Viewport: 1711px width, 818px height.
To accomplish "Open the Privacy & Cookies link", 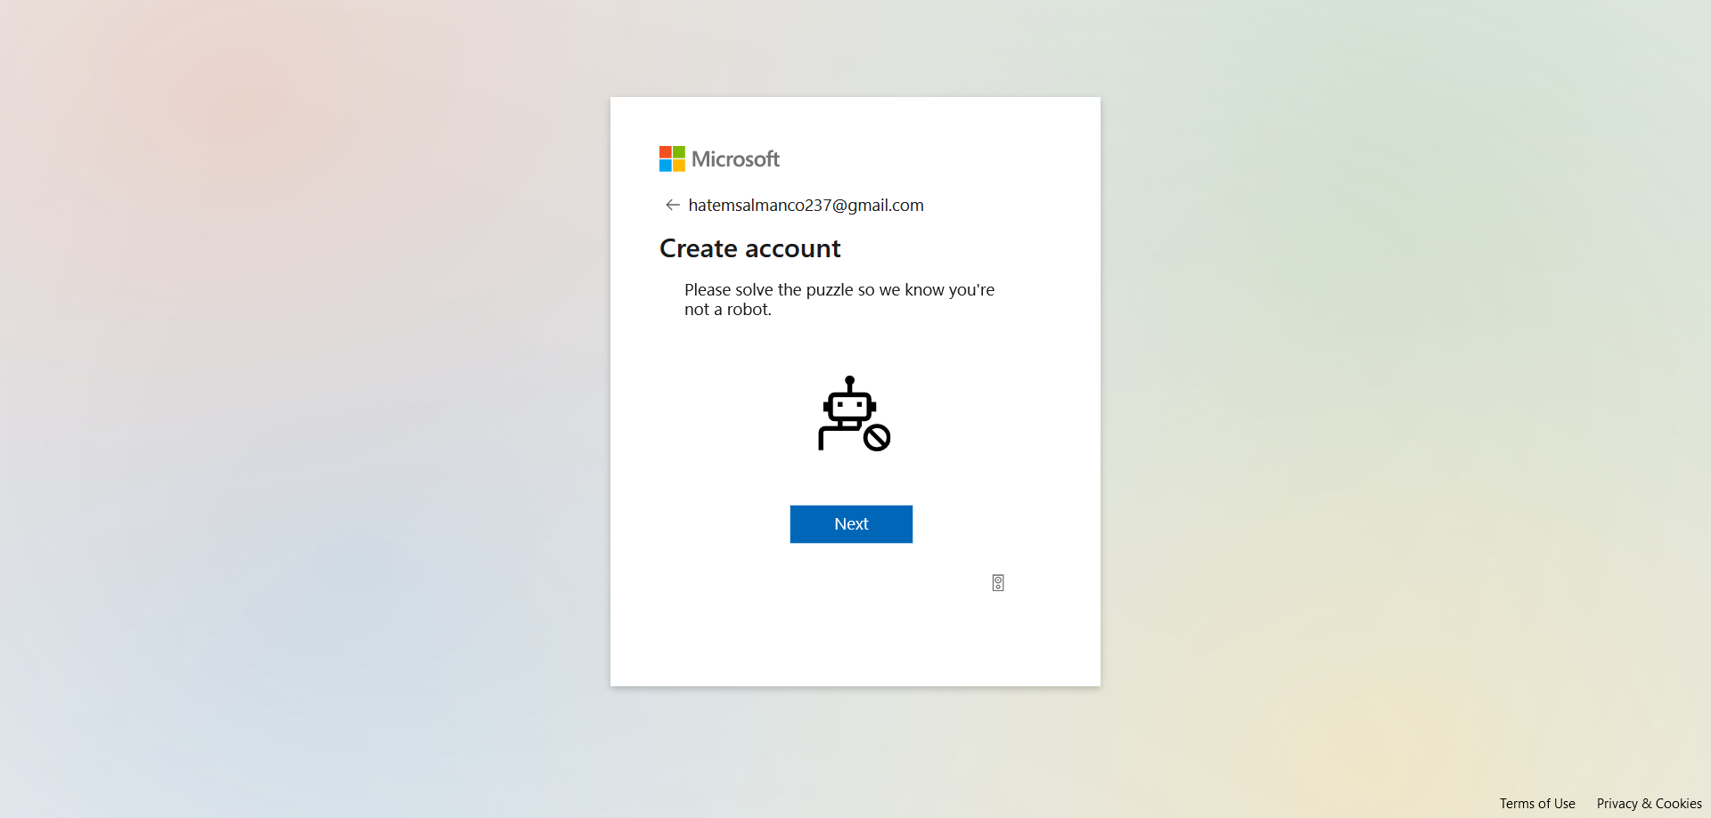I will (x=1649, y=804).
